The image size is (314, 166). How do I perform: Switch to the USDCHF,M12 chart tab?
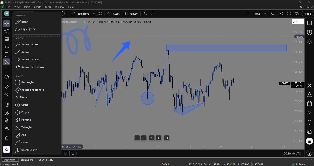(x=46, y=160)
